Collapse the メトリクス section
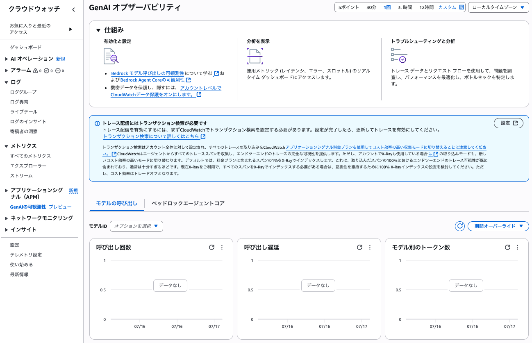 (6, 146)
